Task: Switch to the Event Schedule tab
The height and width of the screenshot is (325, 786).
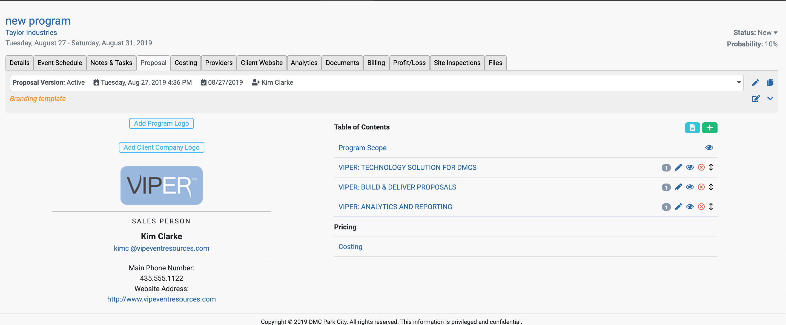Action: (60, 63)
